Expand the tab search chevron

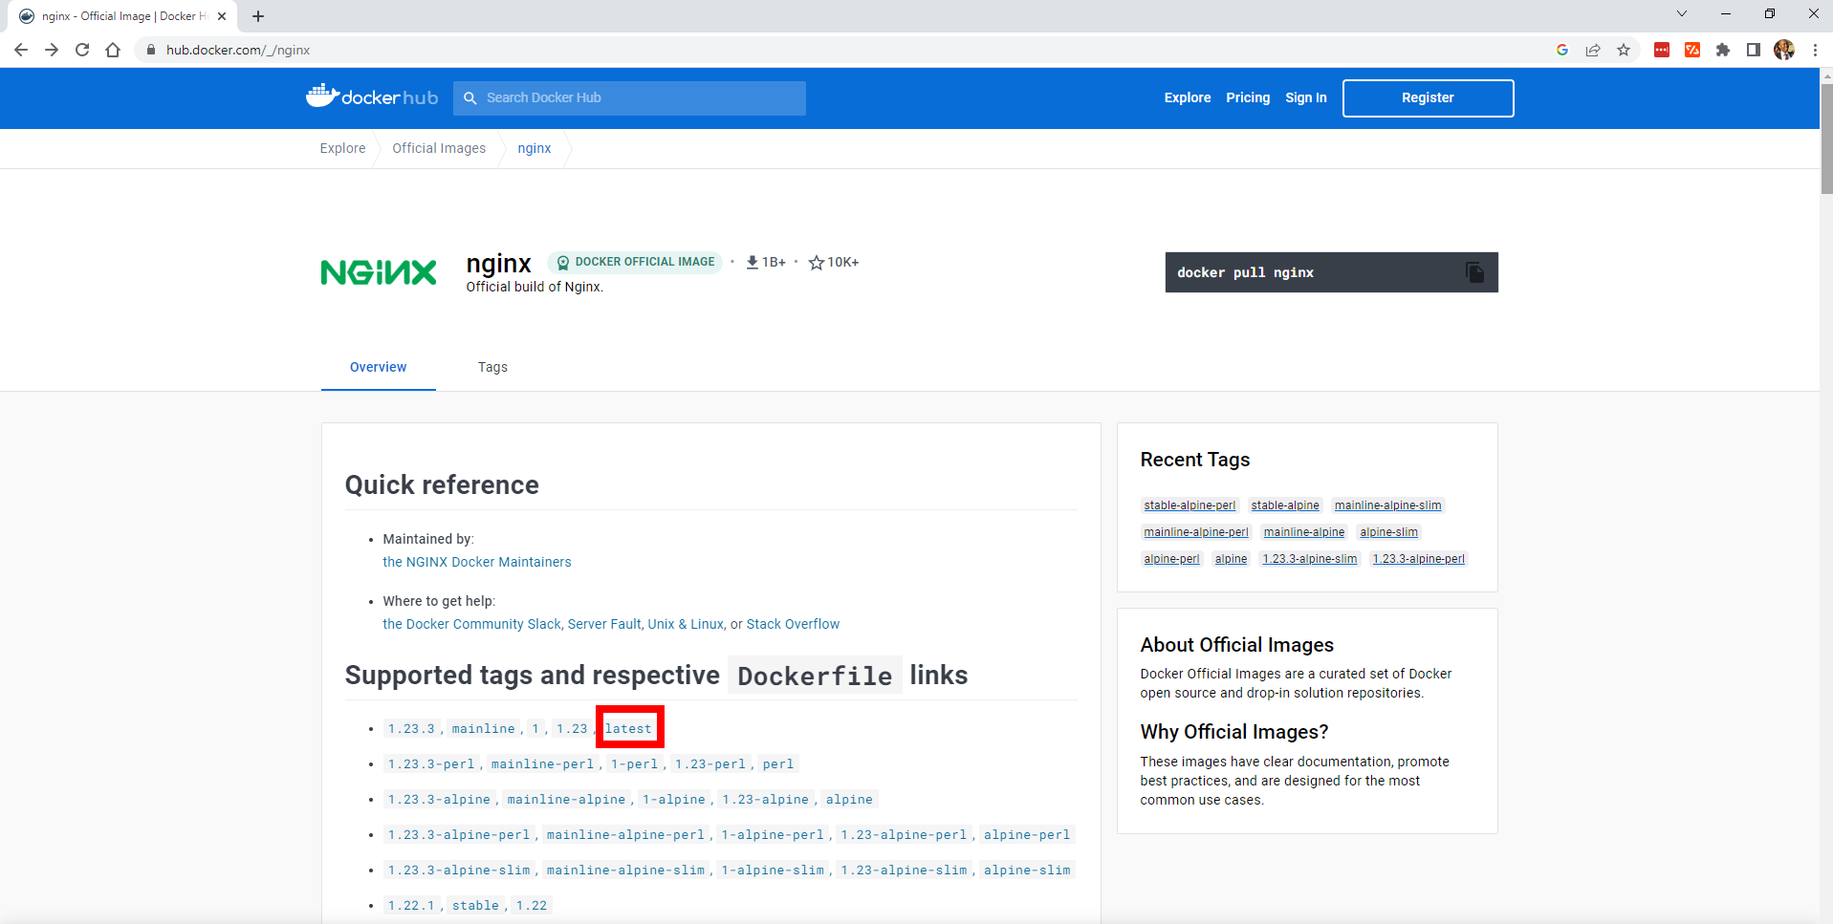click(1681, 14)
